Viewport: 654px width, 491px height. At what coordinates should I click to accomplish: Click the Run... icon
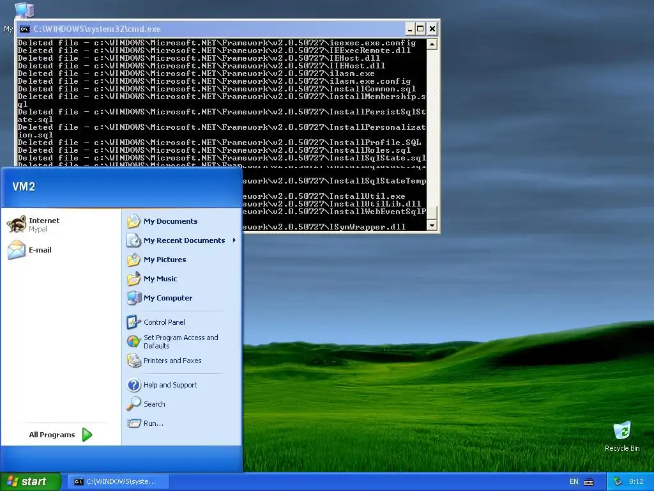(x=133, y=423)
